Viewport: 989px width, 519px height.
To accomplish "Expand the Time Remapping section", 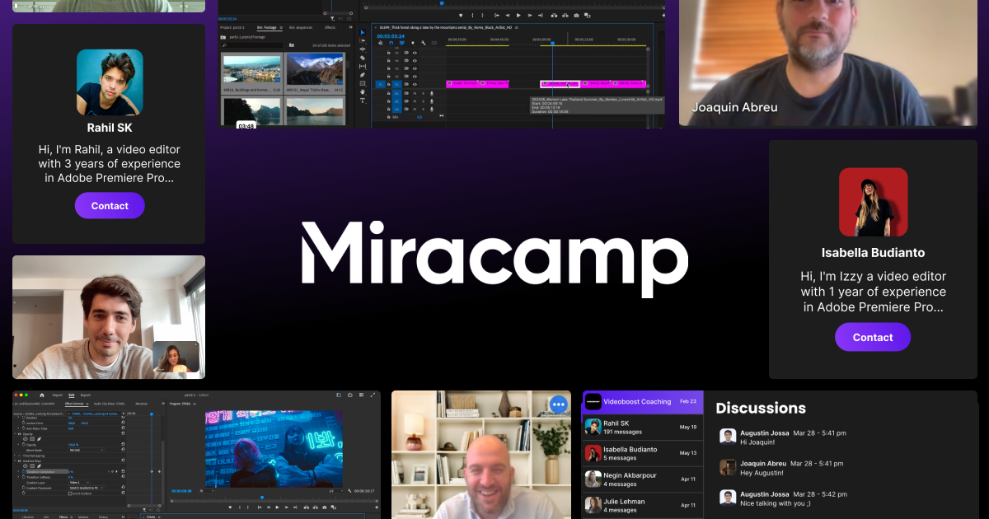I will (15, 456).
